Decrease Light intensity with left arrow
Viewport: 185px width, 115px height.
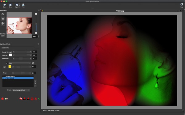[x=13, y=67]
